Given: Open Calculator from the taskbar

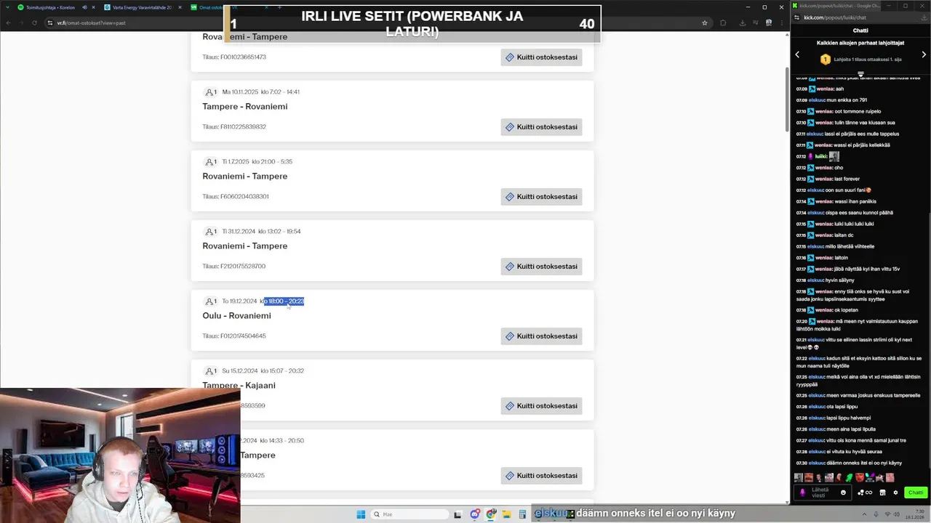Looking at the screenshot, I should [523, 514].
